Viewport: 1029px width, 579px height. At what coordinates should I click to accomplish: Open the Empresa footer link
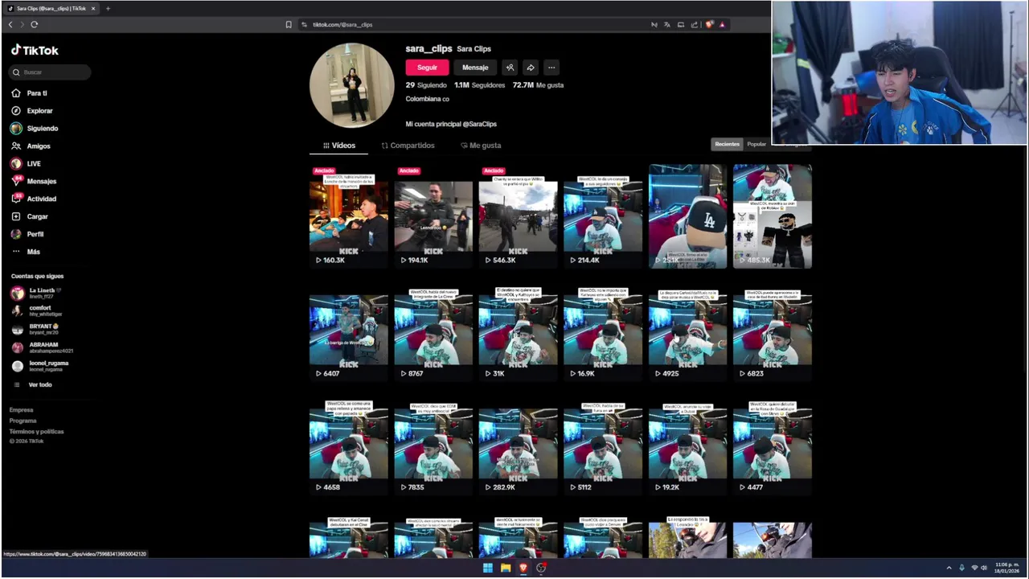point(21,410)
